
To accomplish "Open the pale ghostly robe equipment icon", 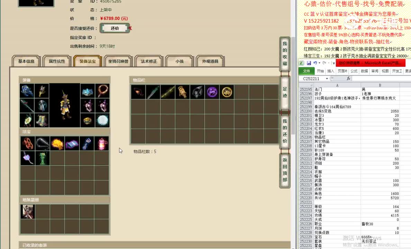I will (42, 105).
